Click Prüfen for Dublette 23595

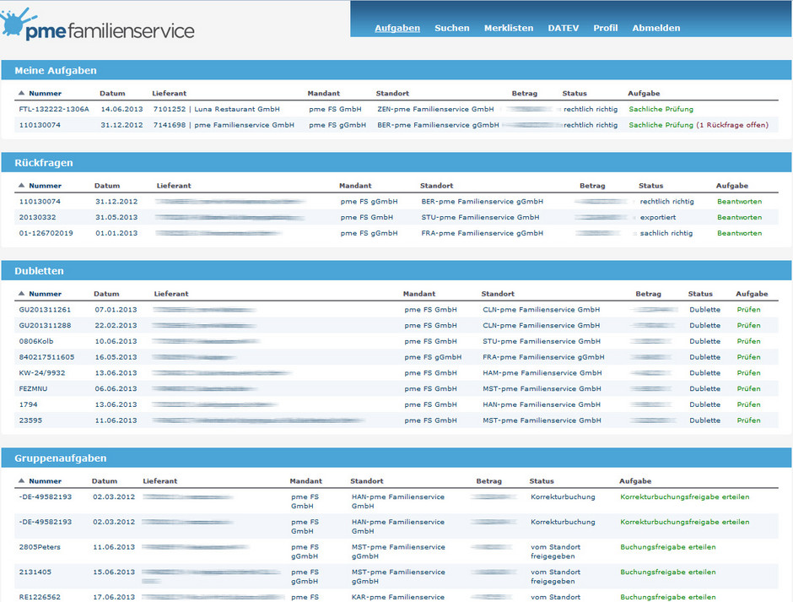coord(748,420)
